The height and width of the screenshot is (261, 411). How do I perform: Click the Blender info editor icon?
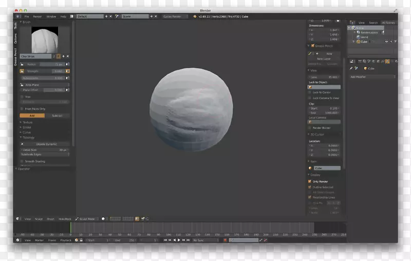(18, 16)
